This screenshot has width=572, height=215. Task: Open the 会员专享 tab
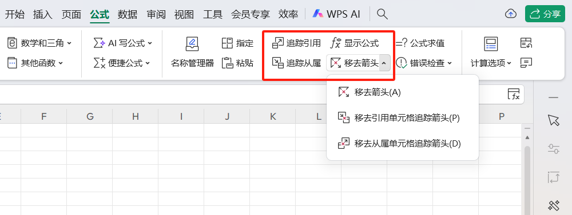[251, 14]
